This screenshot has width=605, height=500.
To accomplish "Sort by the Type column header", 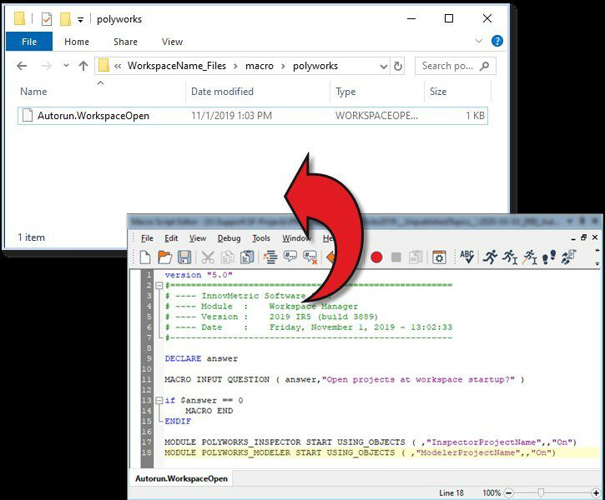I will click(345, 92).
